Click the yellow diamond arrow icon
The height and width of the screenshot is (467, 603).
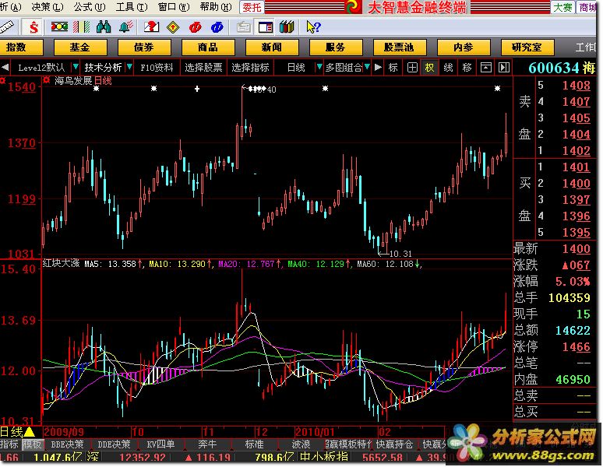174,27
